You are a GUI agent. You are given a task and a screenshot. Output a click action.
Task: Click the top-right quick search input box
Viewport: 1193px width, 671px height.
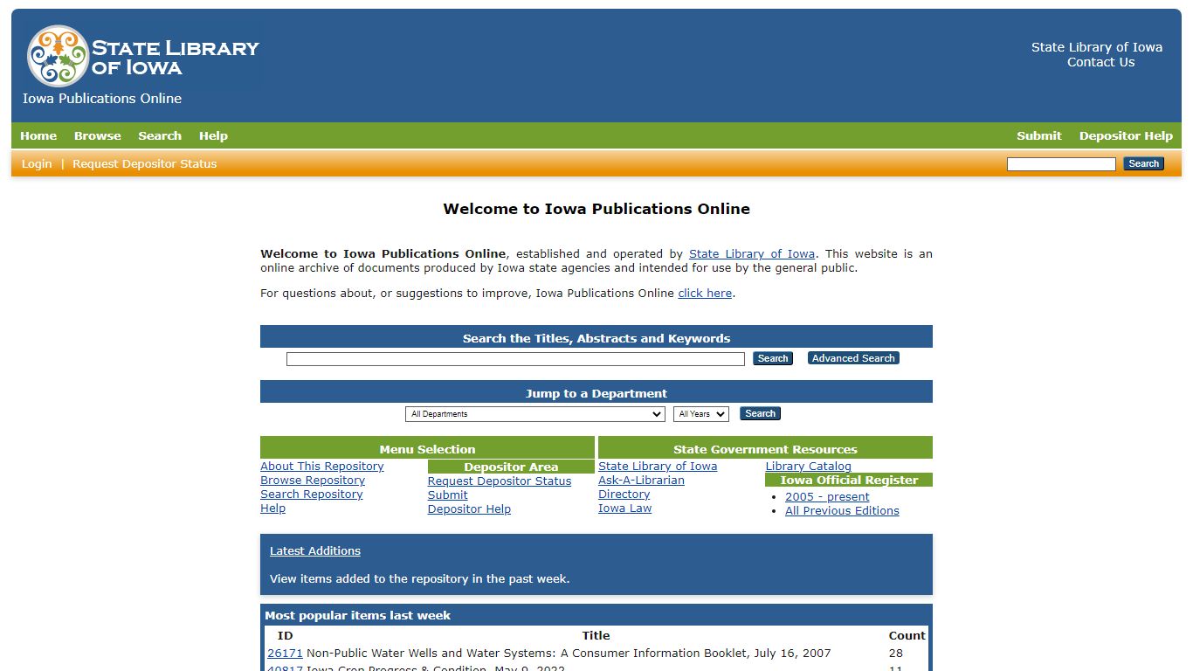tap(1061, 164)
